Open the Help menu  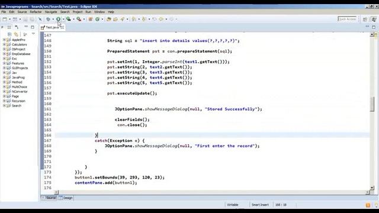click(111, 12)
